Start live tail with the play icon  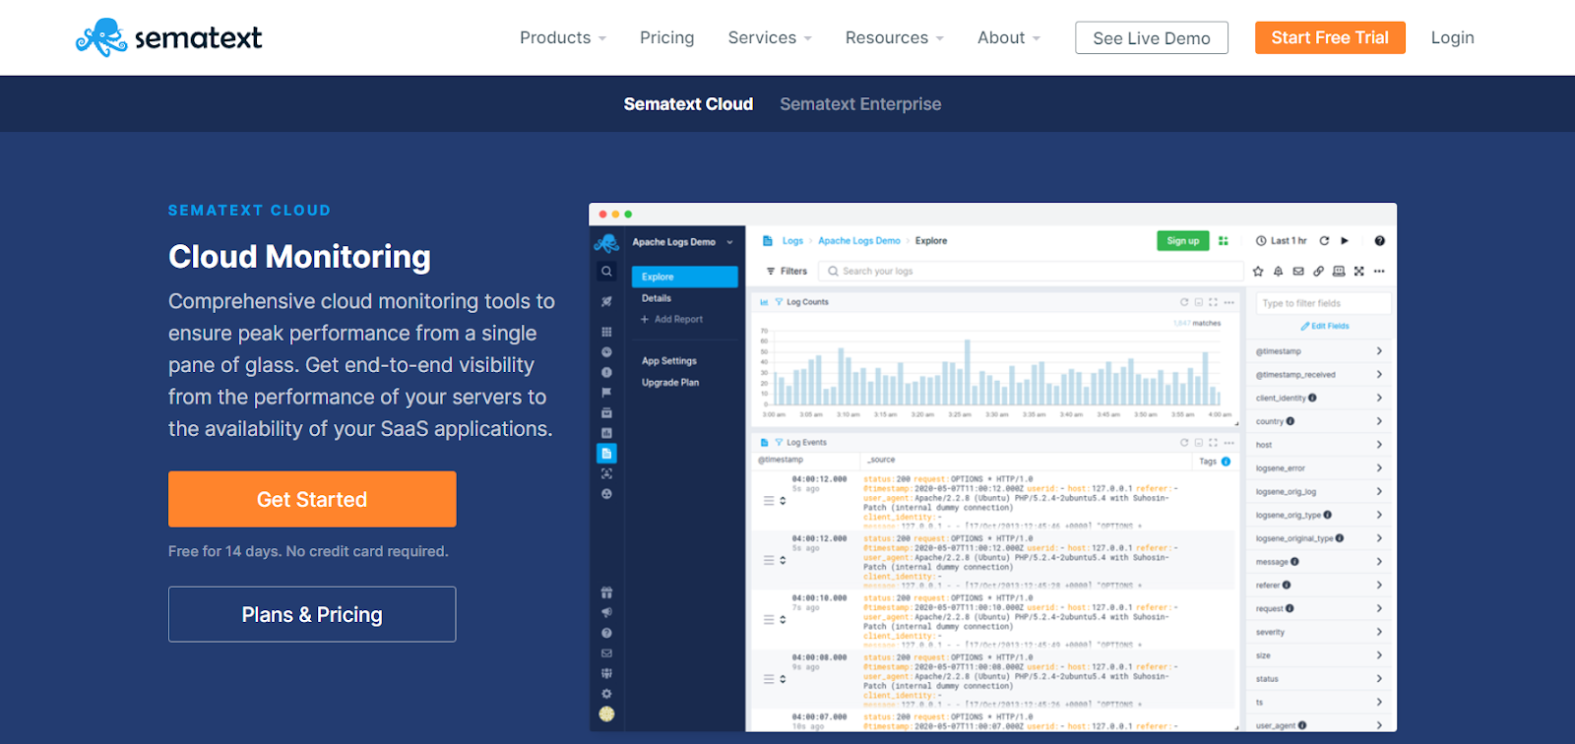point(1345,241)
